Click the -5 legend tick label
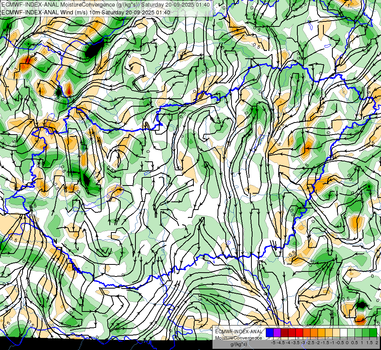This screenshot has height=350, width=381. tap(273, 343)
